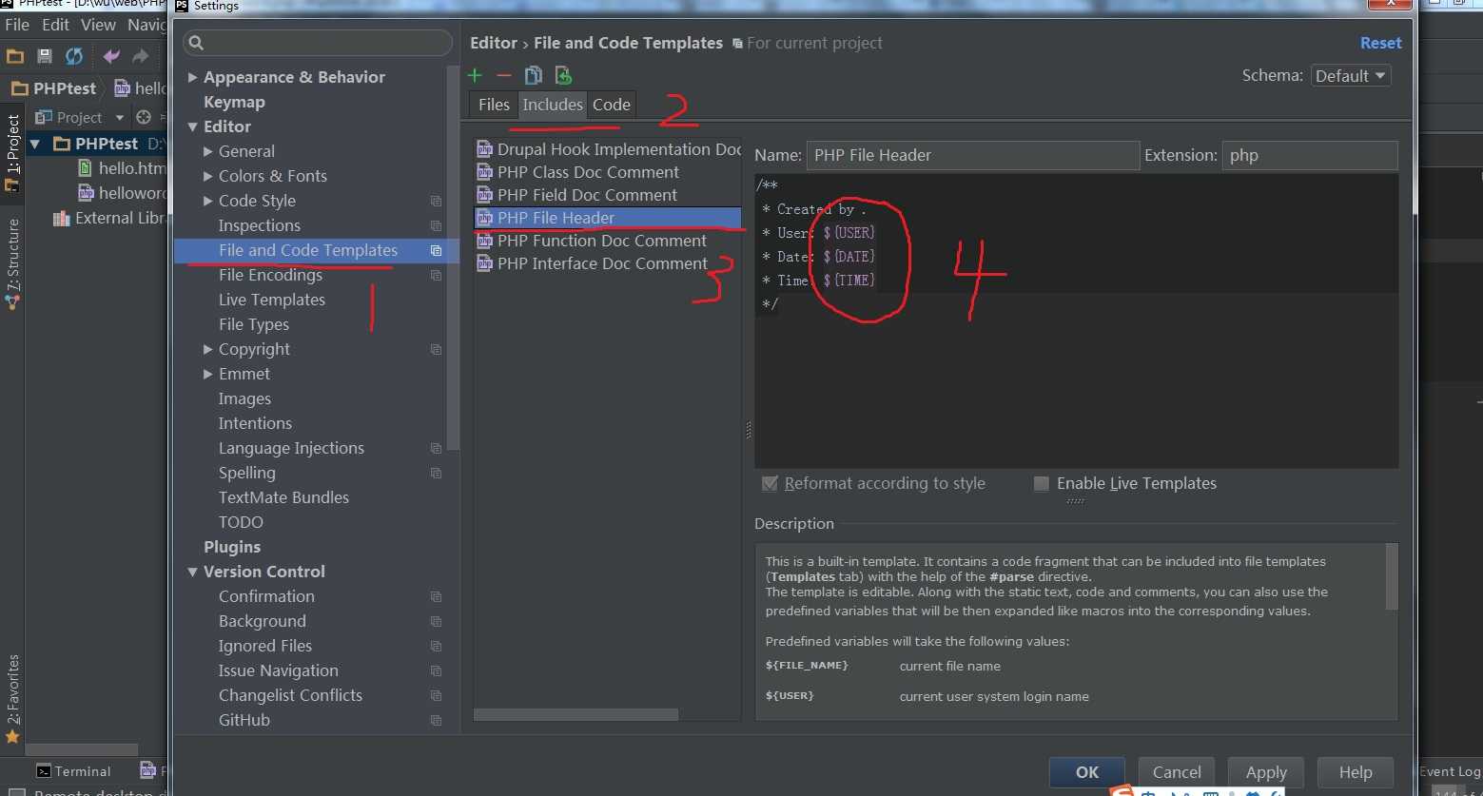Click the project-level icon beside Inspections
The image size is (1483, 796).
[436, 226]
